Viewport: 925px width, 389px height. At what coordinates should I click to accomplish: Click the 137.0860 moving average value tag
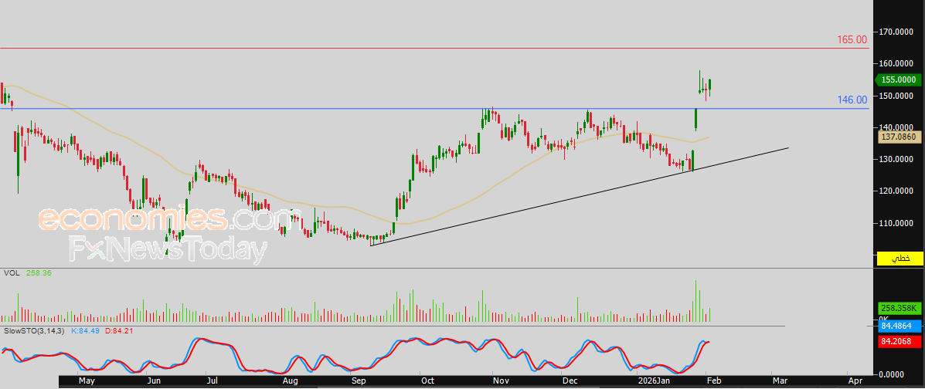(897, 137)
